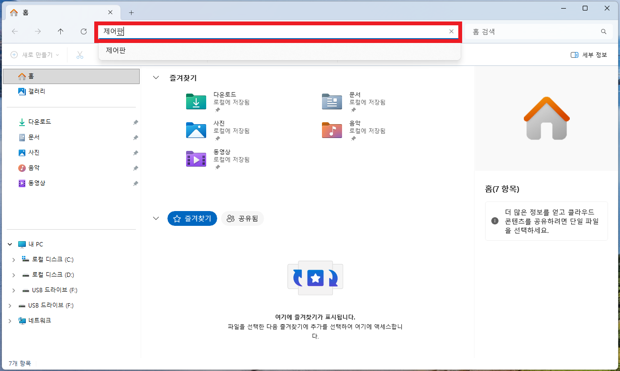Open 동영상 in the sidebar quick access
The height and width of the screenshot is (371, 620).
(71, 183)
